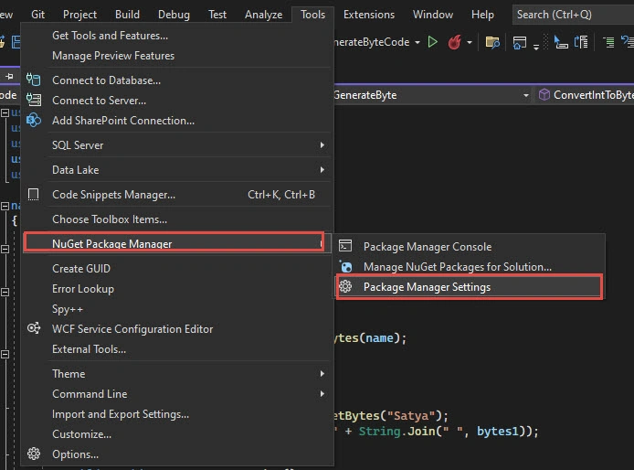Launch Spy++ from the Tools menu

pyautogui.click(x=177, y=309)
